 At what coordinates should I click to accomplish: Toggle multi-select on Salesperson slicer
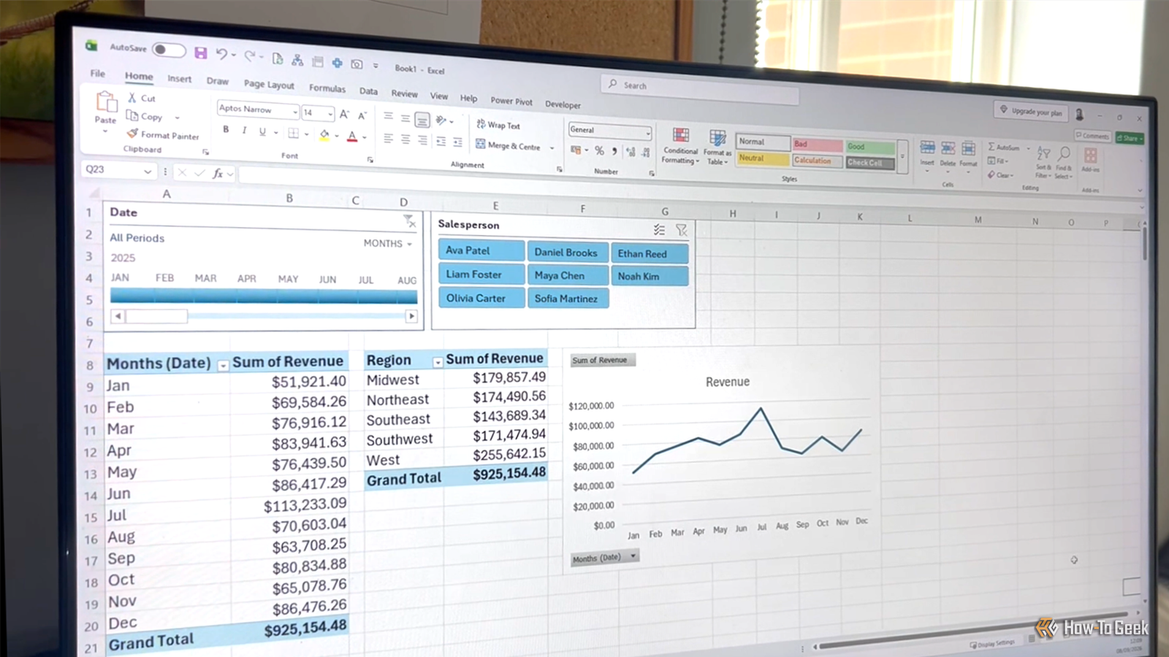click(659, 229)
